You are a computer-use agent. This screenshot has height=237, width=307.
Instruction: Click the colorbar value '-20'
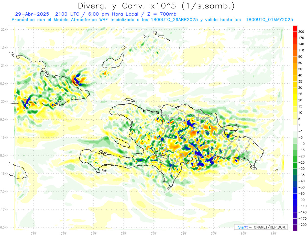tap(302, 156)
